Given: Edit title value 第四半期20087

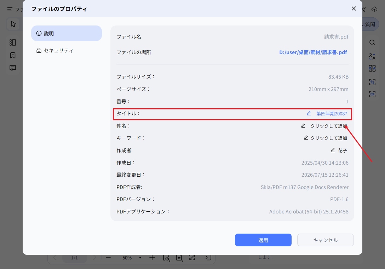Looking at the screenshot, I should 332,114.
